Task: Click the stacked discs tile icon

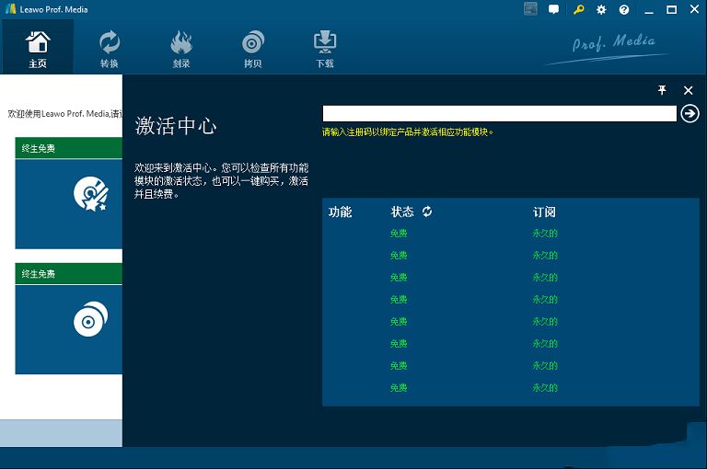Action: pos(90,319)
